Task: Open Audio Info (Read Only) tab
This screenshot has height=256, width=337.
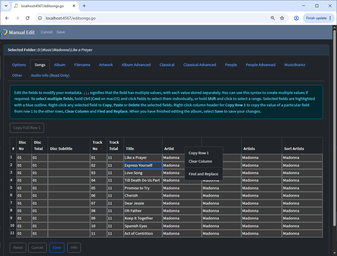Action: (50, 76)
